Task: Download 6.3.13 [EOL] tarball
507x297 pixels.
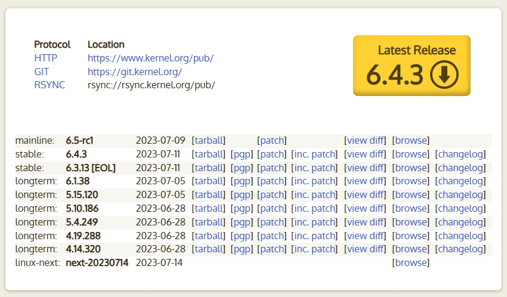Action: (209, 168)
